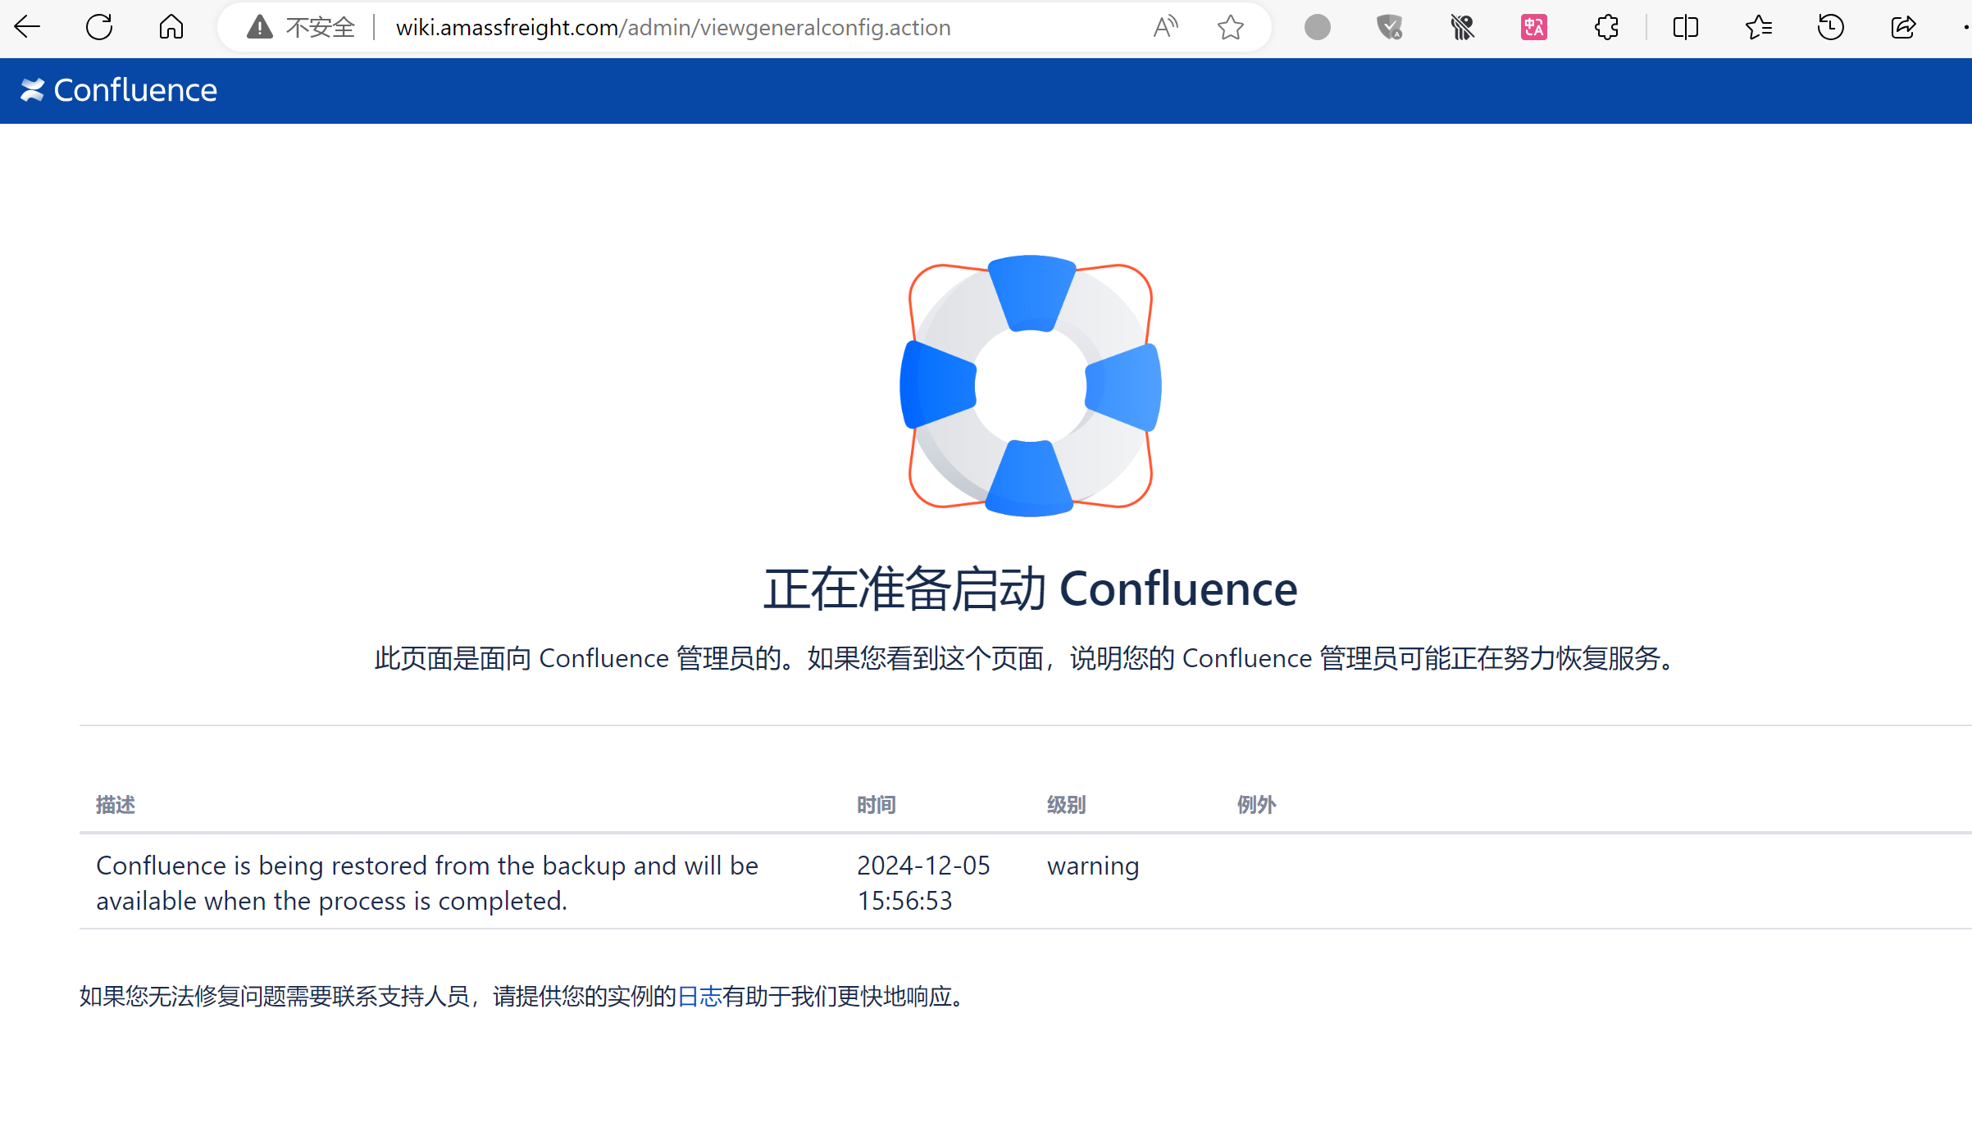Click the gray circle profile icon

click(1317, 27)
